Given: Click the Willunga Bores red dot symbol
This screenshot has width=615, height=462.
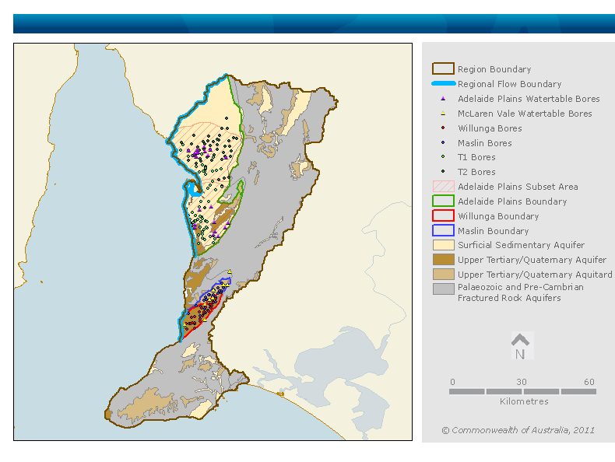Looking at the screenshot, I should (443, 128).
